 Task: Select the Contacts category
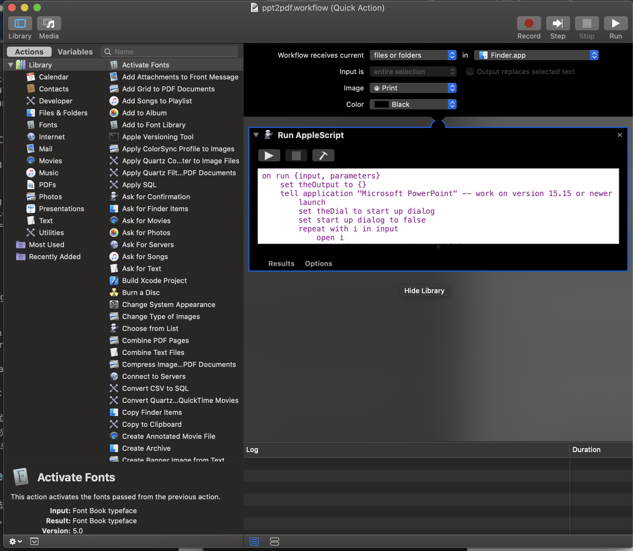click(x=54, y=89)
